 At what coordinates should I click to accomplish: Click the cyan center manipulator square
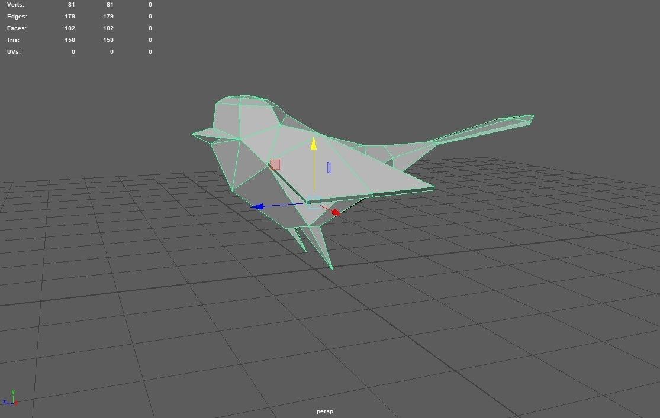[313, 202]
